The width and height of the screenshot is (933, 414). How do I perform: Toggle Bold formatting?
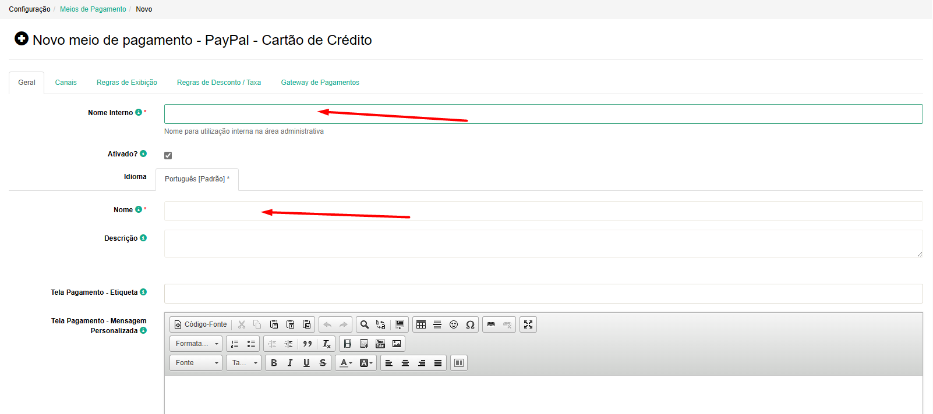coord(274,363)
